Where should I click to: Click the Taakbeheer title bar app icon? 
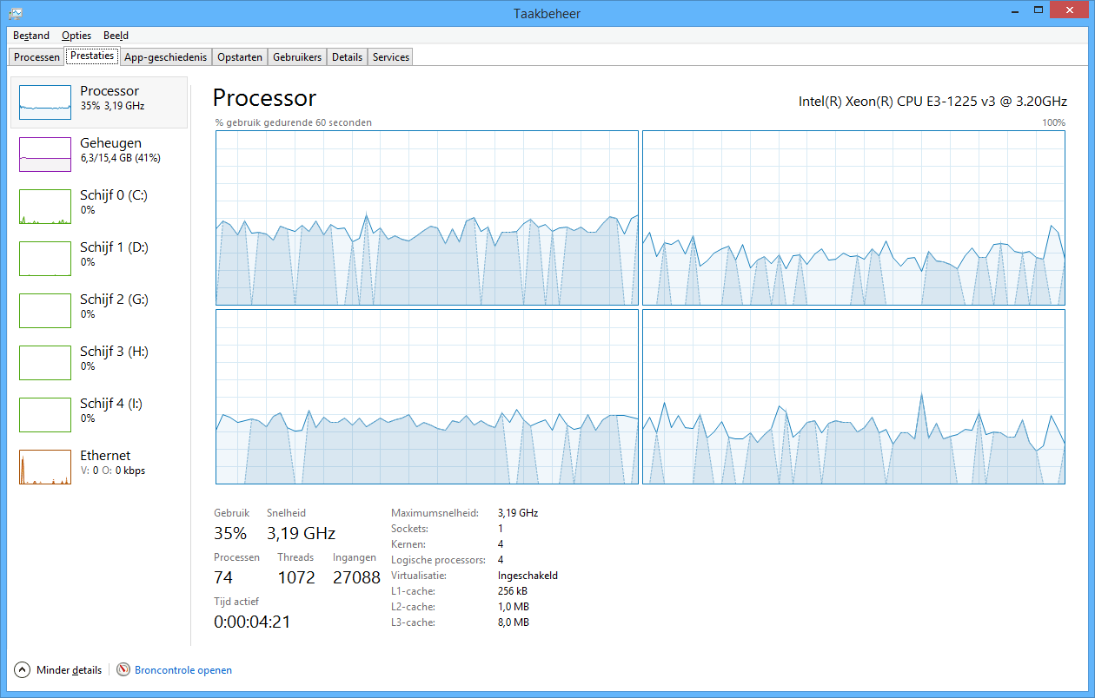[16, 13]
